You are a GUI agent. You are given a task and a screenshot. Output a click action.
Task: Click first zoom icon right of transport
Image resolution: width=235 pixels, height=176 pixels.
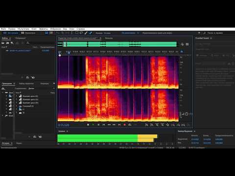pos(146,125)
